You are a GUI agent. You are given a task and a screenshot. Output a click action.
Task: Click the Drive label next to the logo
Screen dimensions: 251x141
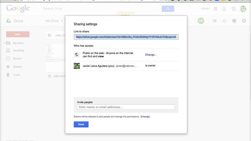pyautogui.click(x=18, y=21)
